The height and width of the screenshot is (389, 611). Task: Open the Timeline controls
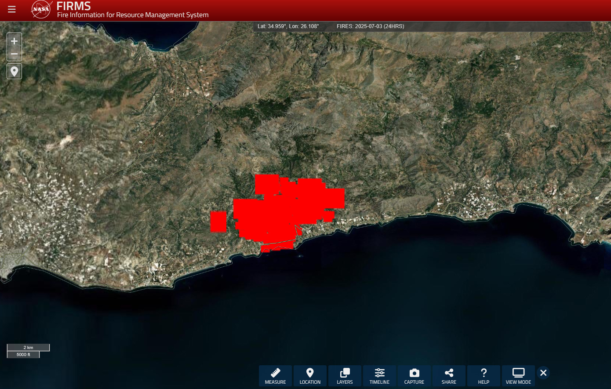coord(379,376)
